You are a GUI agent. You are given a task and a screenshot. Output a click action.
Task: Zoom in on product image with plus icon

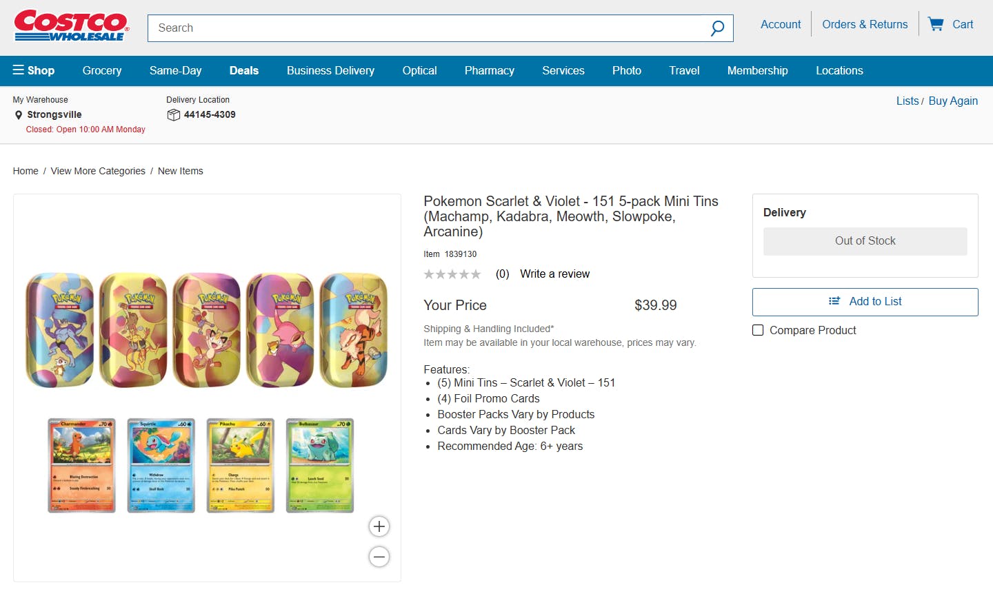[x=379, y=526]
